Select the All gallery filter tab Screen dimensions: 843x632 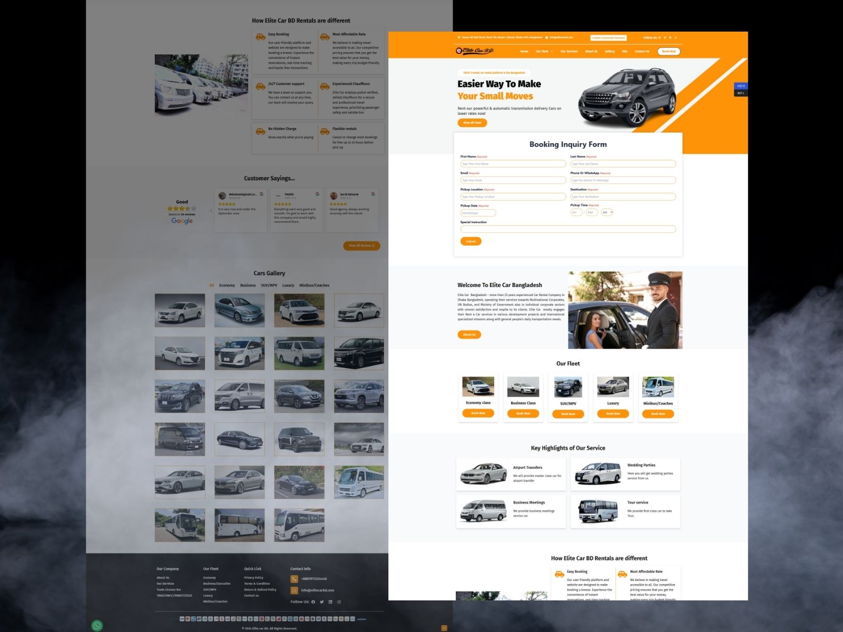point(211,285)
